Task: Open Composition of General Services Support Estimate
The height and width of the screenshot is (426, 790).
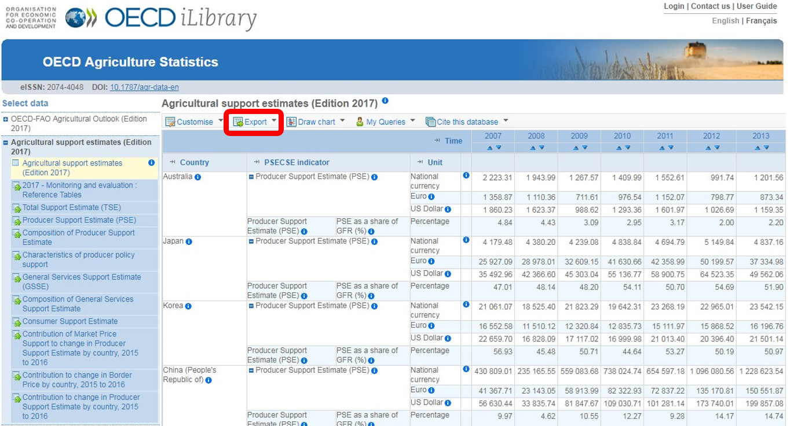Action: (78, 304)
